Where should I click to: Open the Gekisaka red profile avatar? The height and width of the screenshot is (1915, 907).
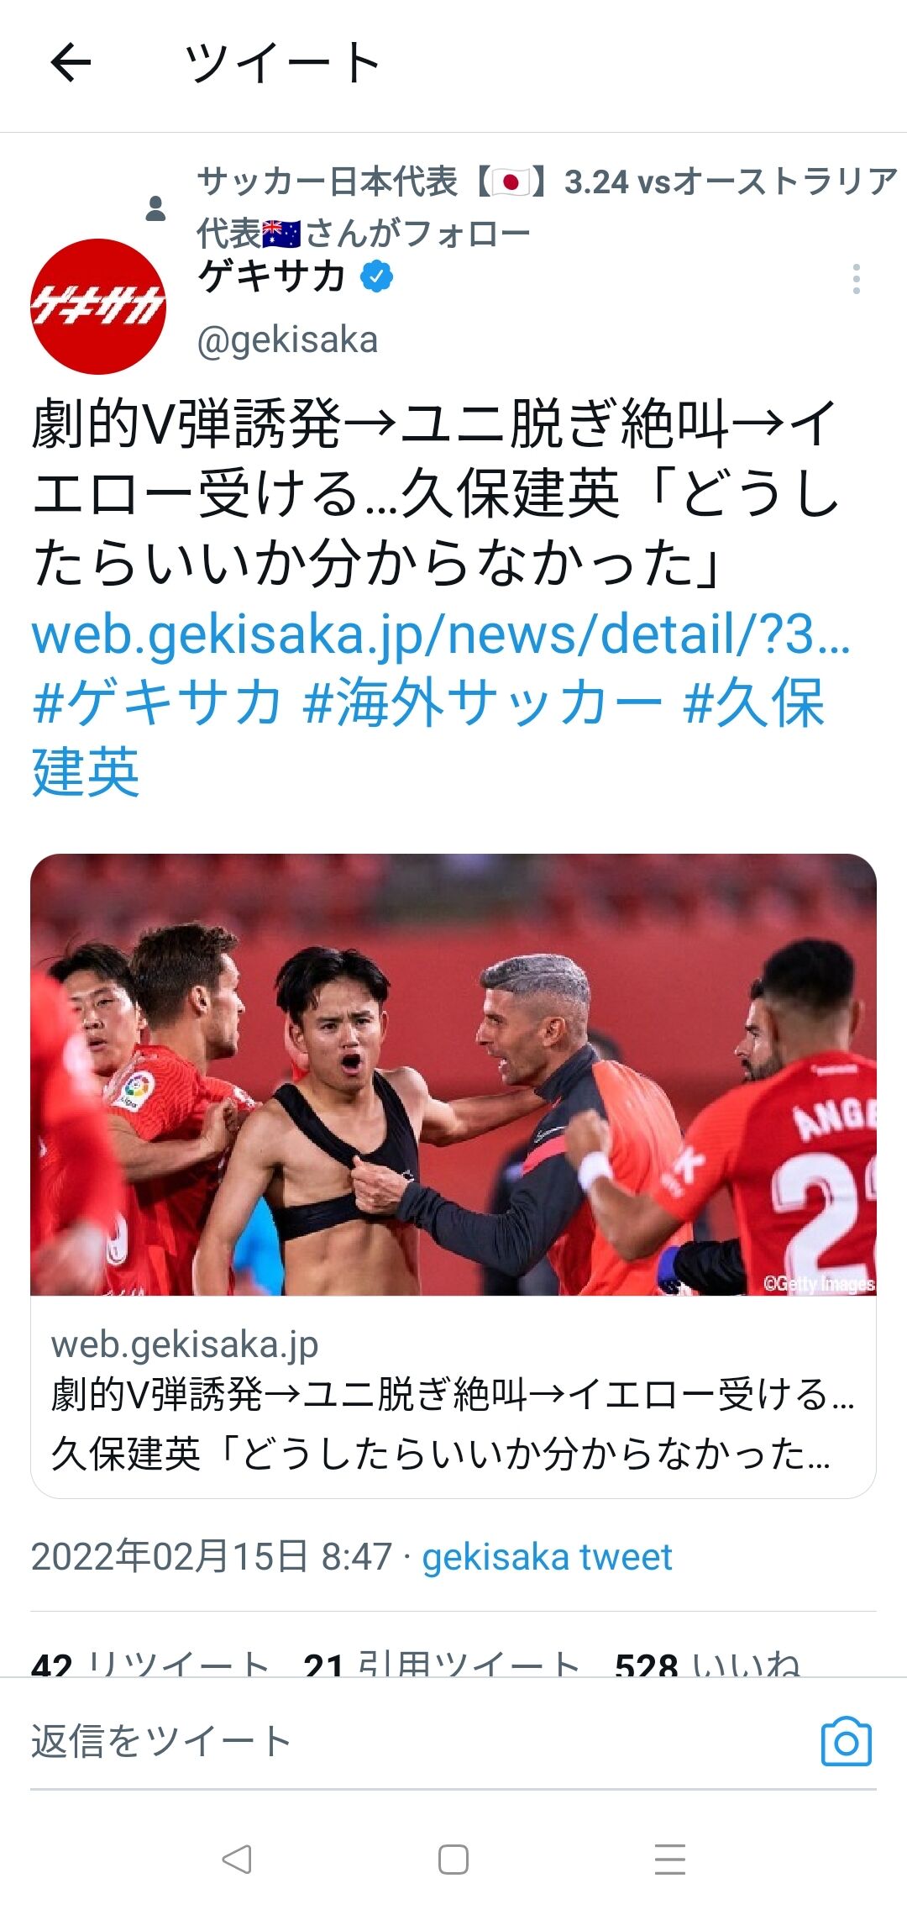click(x=98, y=307)
